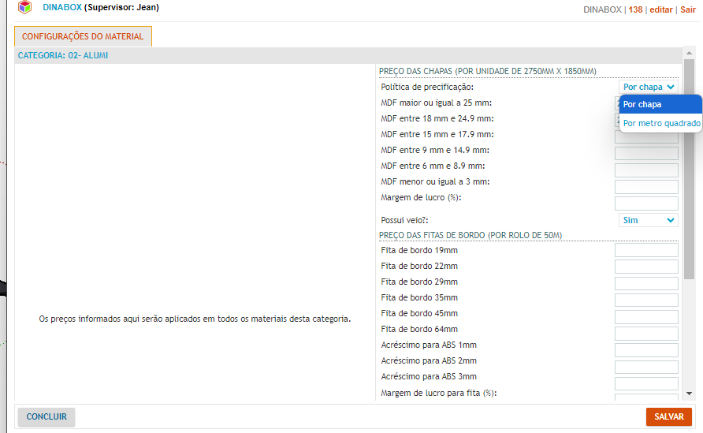The height and width of the screenshot is (433, 703).
Task: Click the Margem de lucro (%) input
Action: pyautogui.click(x=645, y=203)
